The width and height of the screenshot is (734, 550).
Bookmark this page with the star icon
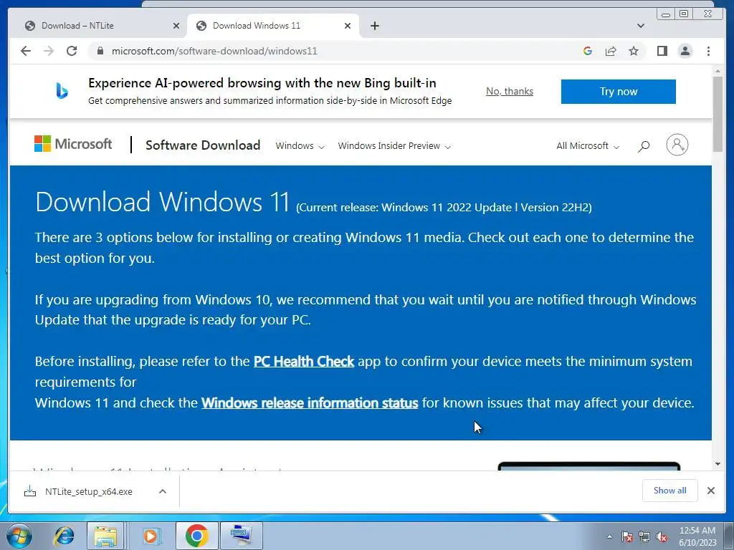[x=634, y=51]
